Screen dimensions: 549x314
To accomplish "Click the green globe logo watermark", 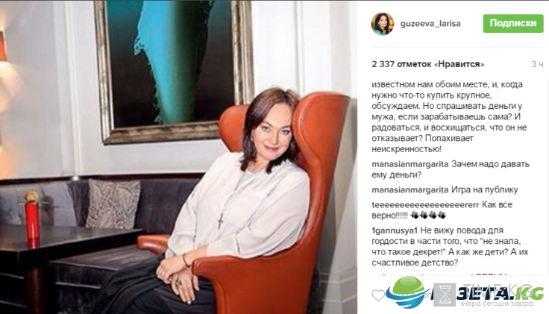I will 408,292.
